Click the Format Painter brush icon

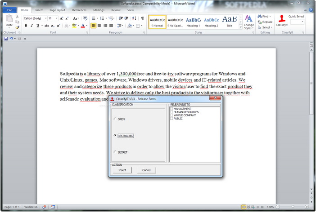pos(18,27)
